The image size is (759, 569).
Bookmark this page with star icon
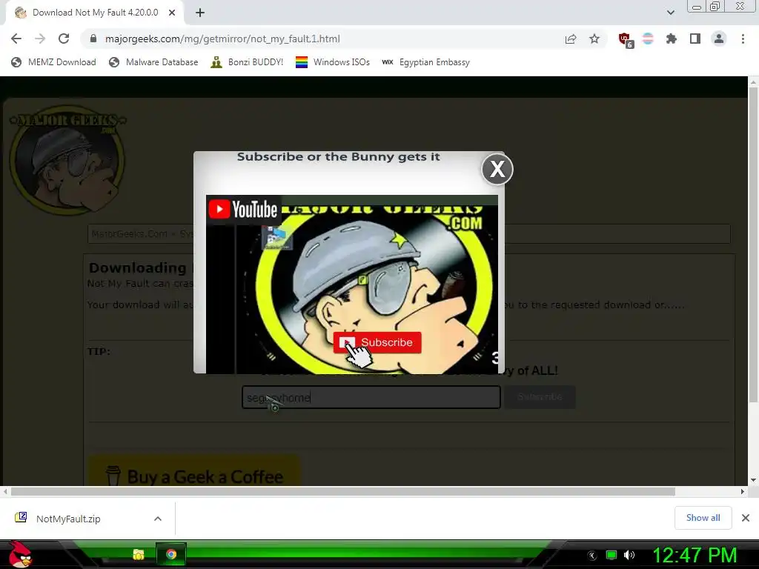[x=594, y=39]
